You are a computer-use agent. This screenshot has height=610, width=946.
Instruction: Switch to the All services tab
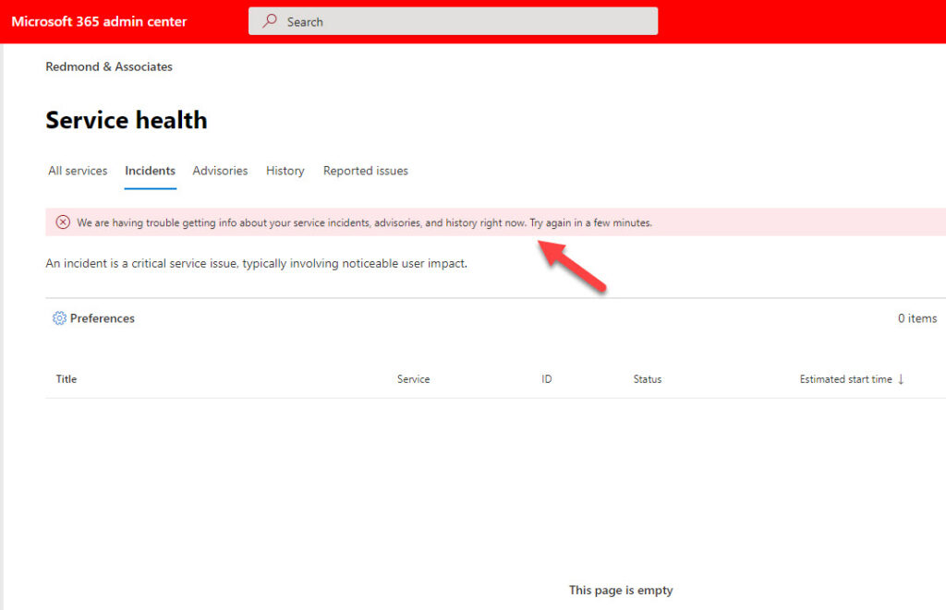pyautogui.click(x=78, y=171)
